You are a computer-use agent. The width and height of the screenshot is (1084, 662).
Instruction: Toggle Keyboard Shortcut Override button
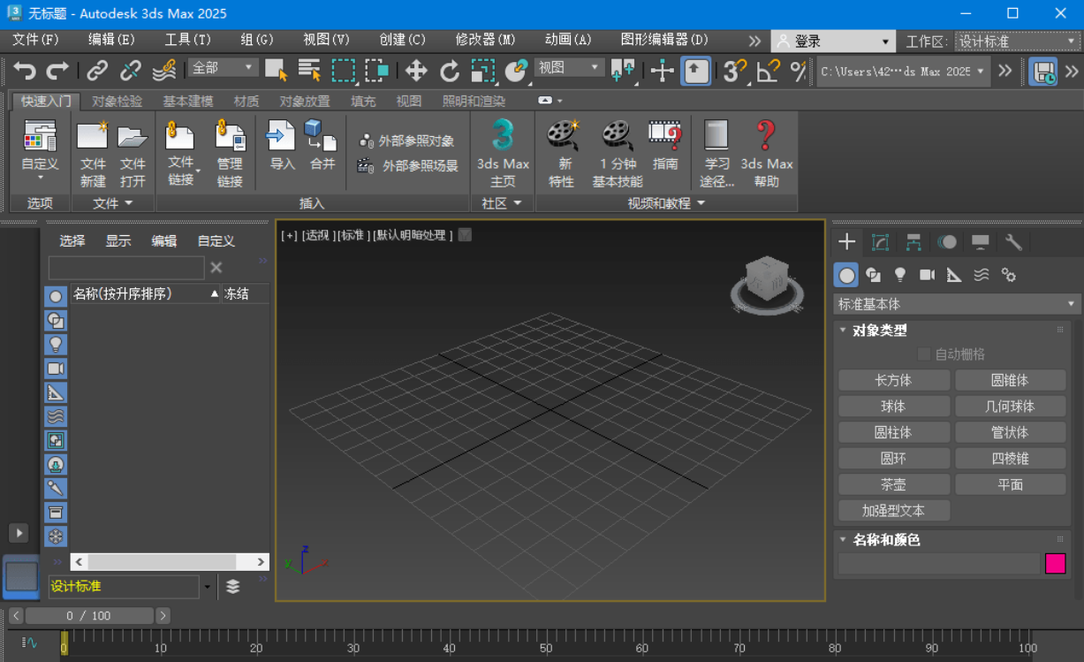[x=696, y=71]
